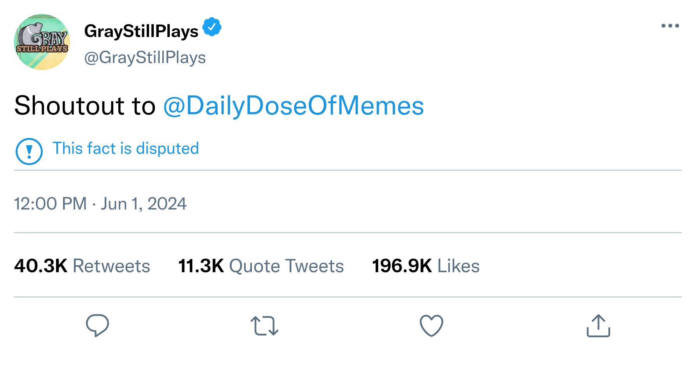696x368 pixels.
Task: Click the "Shoutout to" tweet text
Action: coord(85,106)
